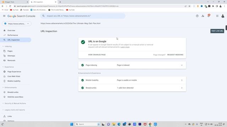Screen dimensions: 227x127
Task: Open the notifications bell icon
Action: (x=209, y=16)
